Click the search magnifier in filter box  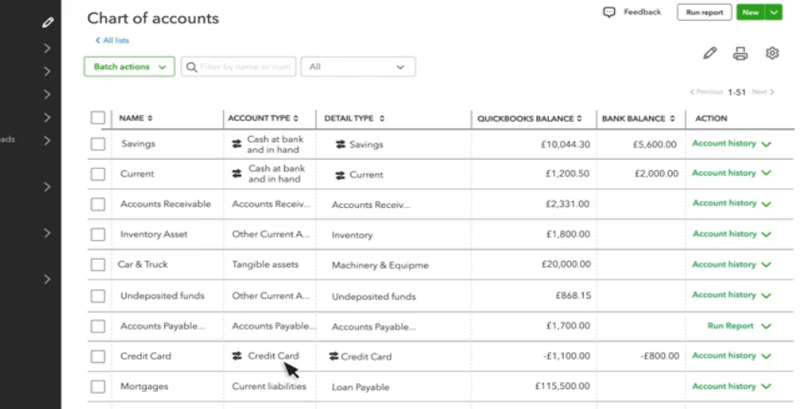tap(192, 67)
